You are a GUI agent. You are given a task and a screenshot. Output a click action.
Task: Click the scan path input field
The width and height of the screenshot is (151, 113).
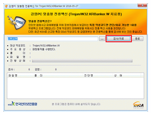(53, 39)
